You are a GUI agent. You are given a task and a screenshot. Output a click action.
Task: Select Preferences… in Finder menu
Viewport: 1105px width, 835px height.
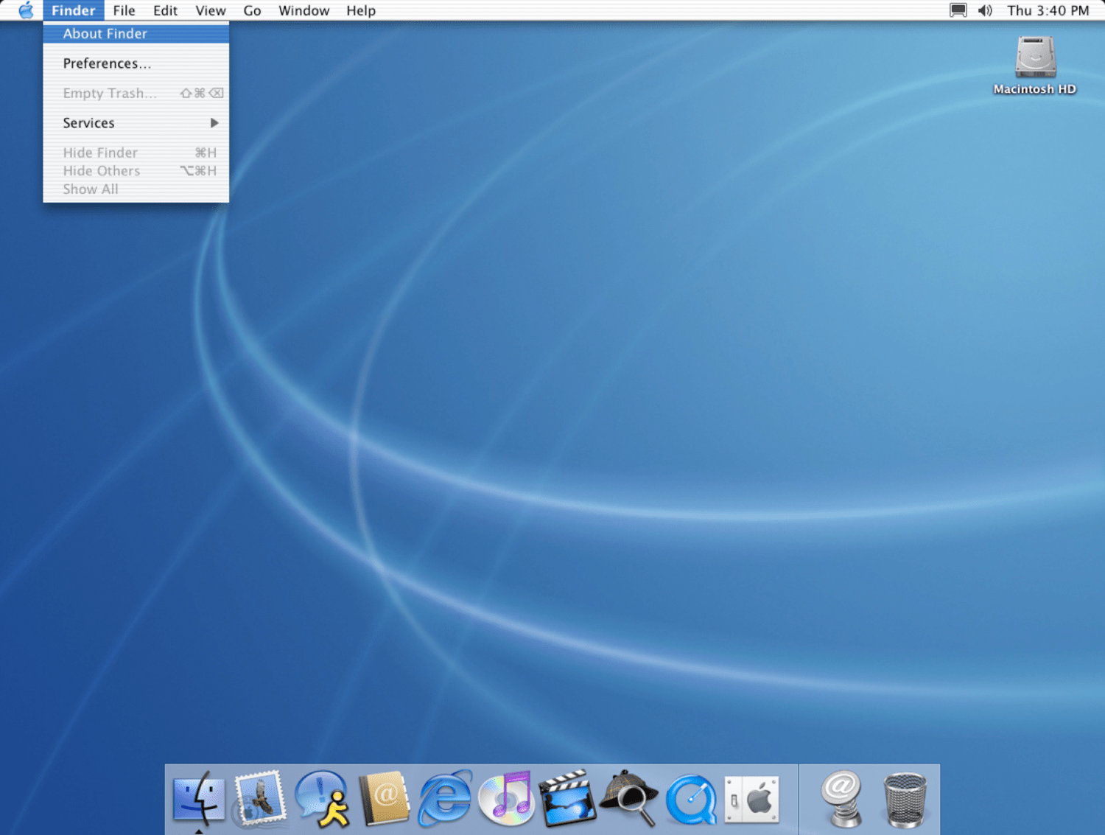point(107,63)
